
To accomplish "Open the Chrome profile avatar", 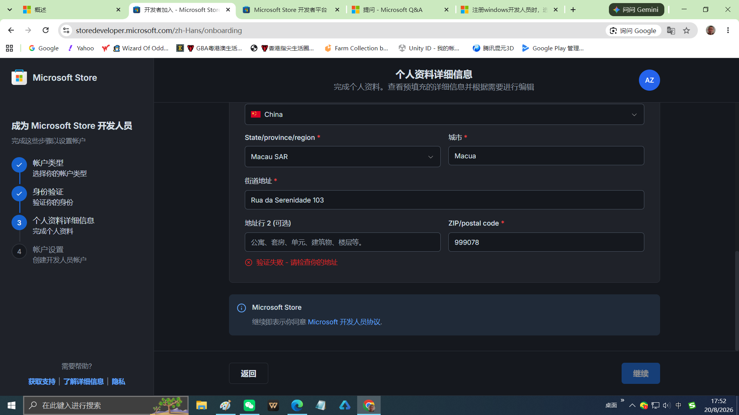I will pyautogui.click(x=711, y=30).
